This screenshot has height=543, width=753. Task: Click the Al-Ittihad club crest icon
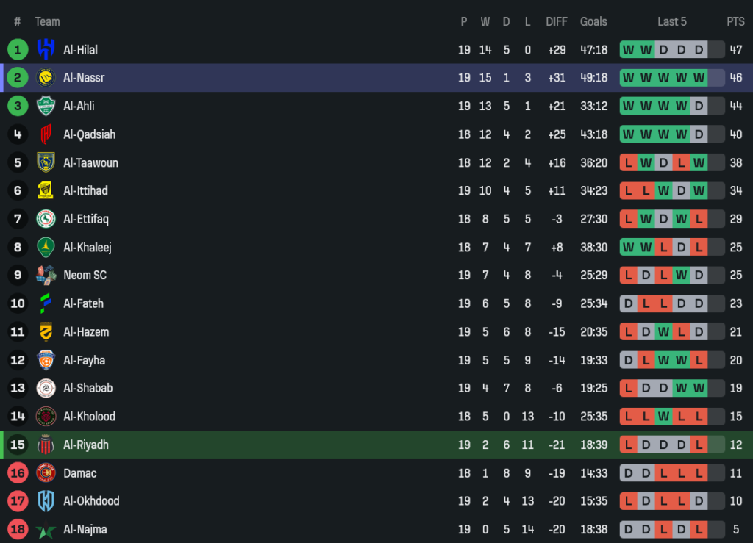click(x=46, y=190)
